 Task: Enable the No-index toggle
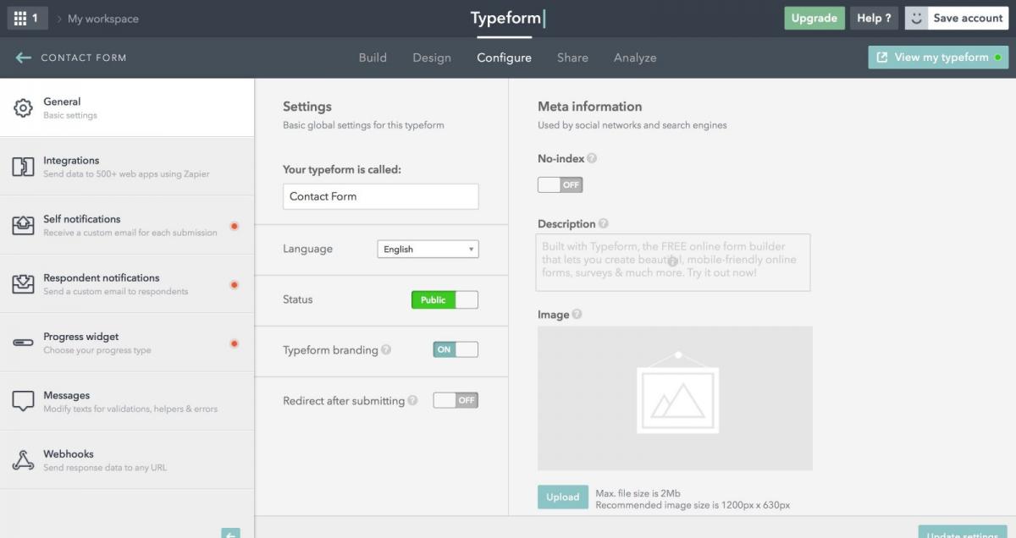(x=560, y=184)
